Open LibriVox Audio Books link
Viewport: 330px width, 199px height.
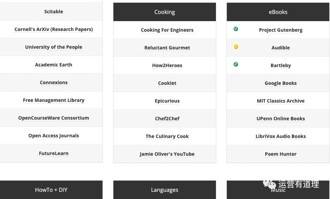281,136
